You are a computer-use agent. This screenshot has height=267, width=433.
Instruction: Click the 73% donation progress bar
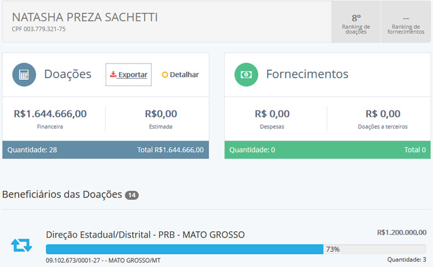[185, 249]
